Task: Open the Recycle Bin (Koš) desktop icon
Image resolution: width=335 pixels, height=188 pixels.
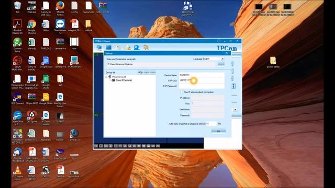Action: pos(17,7)
